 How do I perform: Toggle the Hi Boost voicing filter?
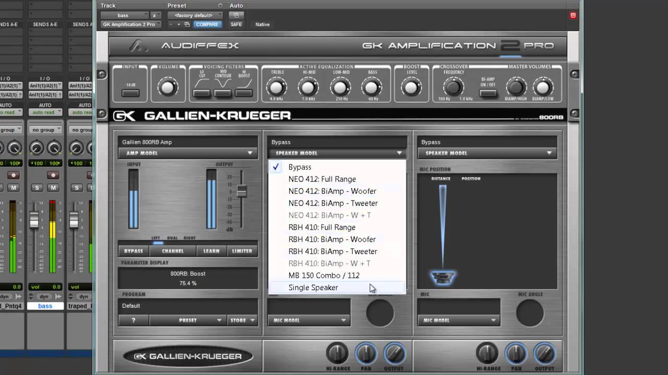[243, 93]
